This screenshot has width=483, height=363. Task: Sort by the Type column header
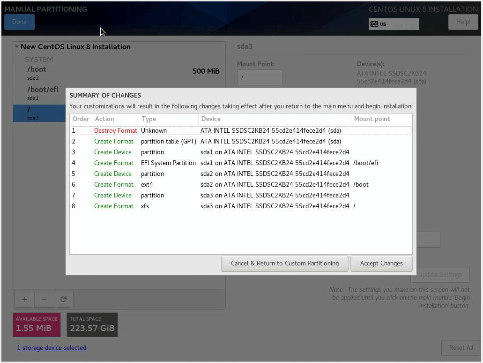[x=169, y=119]
